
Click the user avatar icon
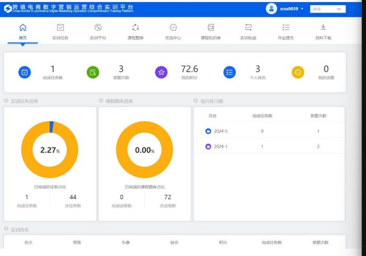coord(271,8)
